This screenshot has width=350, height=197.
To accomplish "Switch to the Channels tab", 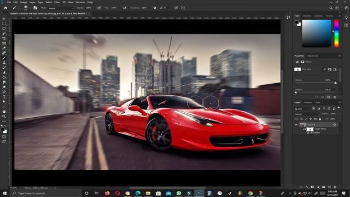I will click(x=307, y=102).
